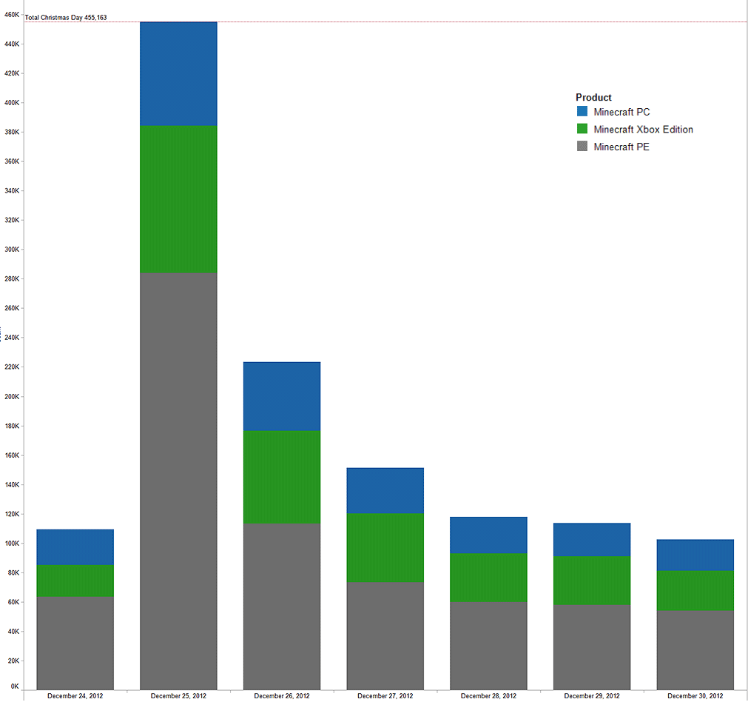The width and height of the screenshot is (748, 702).
Task: Select the blue PC segment for December 25
Action: 178,74
